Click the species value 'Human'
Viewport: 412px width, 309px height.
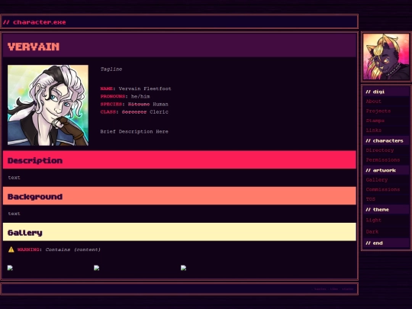tap(160, 104)
